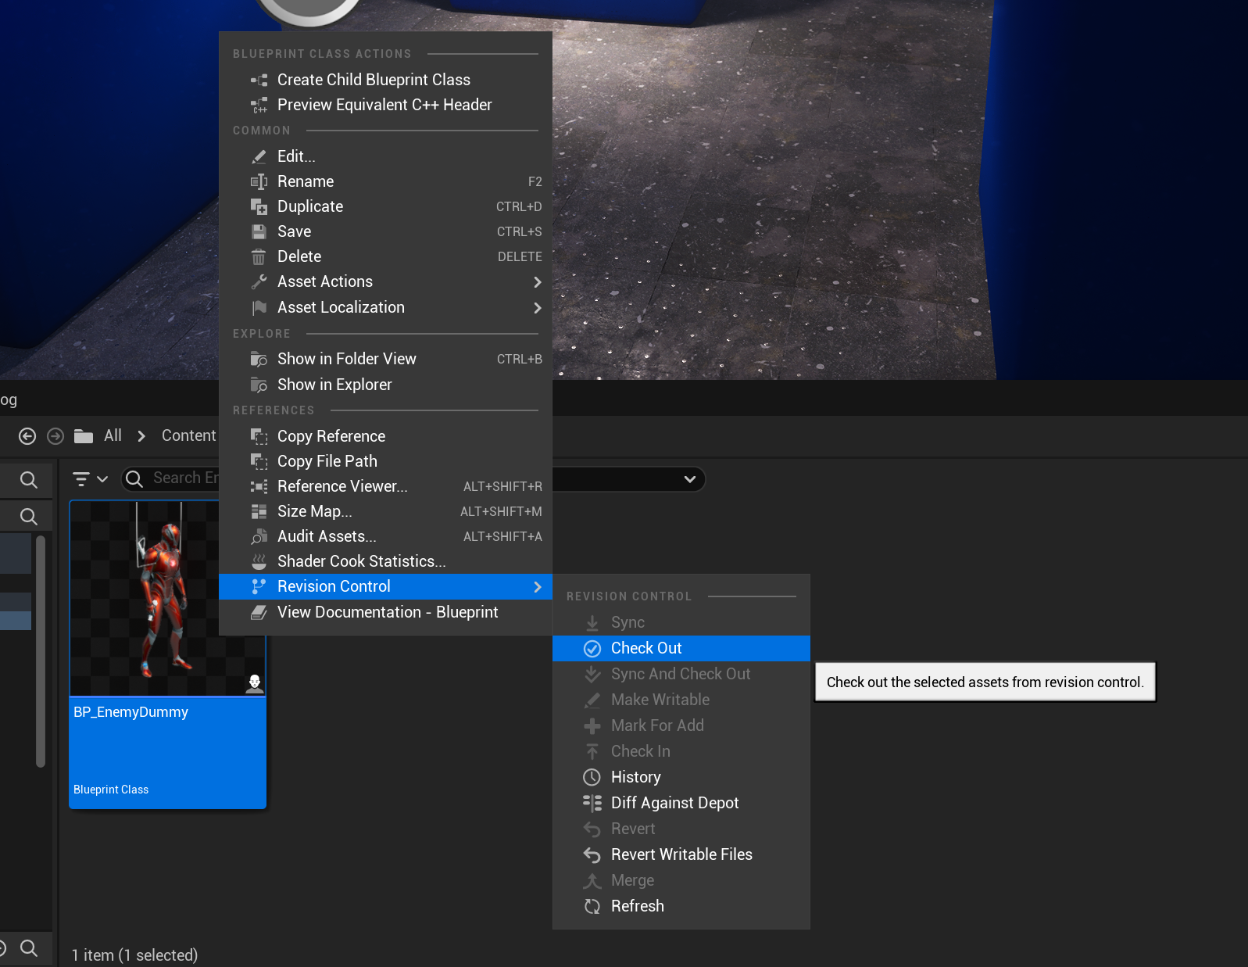Choose Revert Writable Files
This screenshot has height=967, width=1248.
[681, 854]
